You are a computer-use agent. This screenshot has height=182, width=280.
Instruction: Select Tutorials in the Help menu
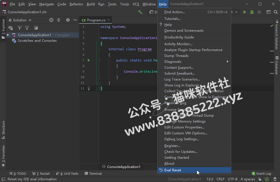194,19
